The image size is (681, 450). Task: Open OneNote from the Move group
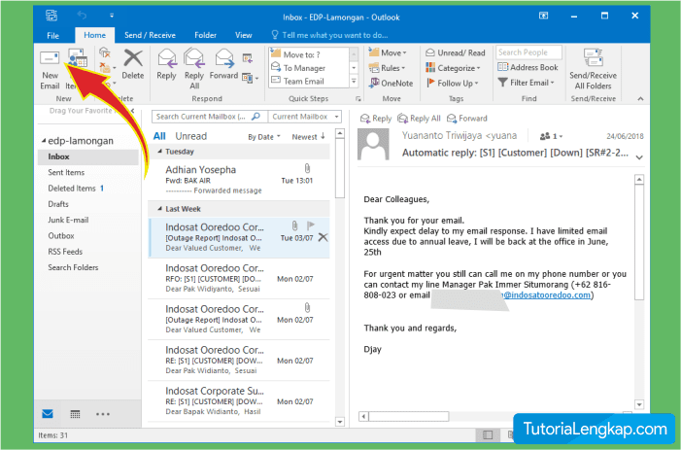click(391, 83)
